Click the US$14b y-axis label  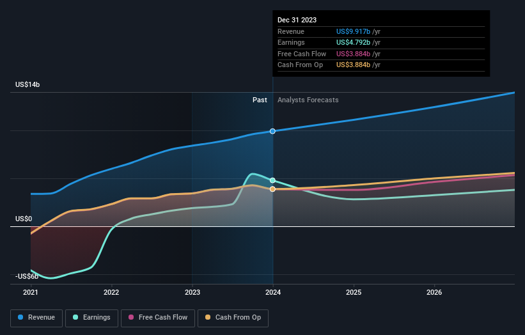[27, 84]
